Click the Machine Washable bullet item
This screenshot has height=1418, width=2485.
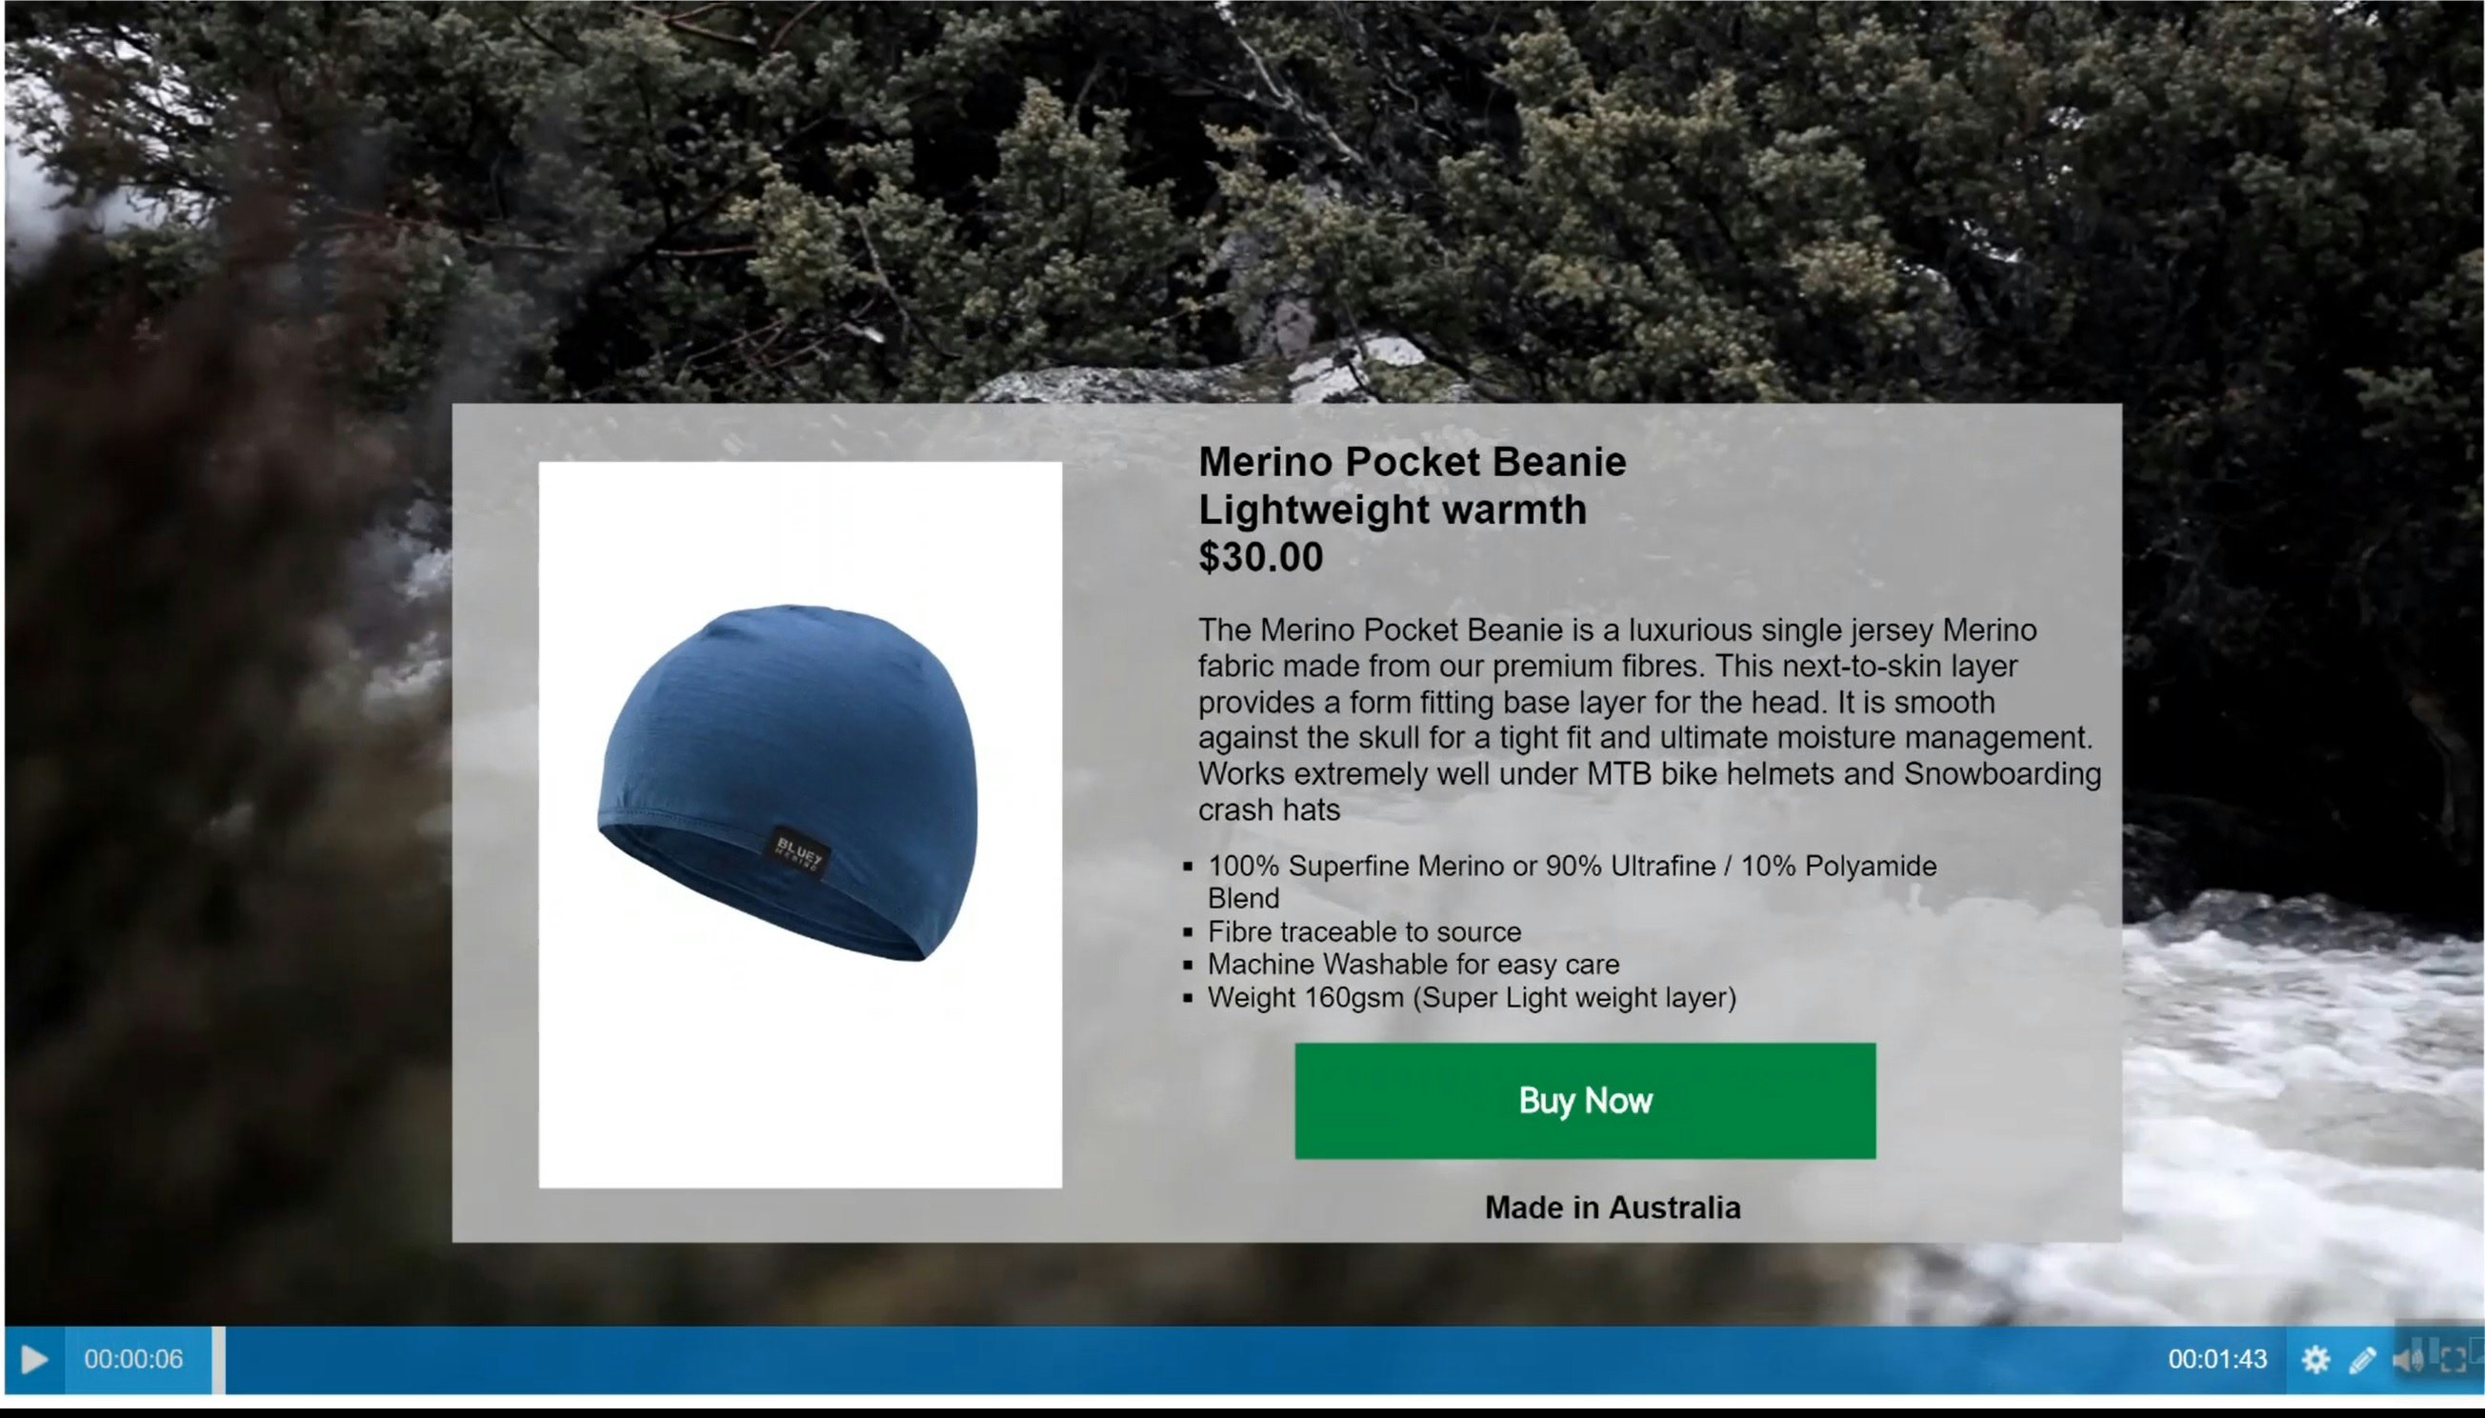1413,964
